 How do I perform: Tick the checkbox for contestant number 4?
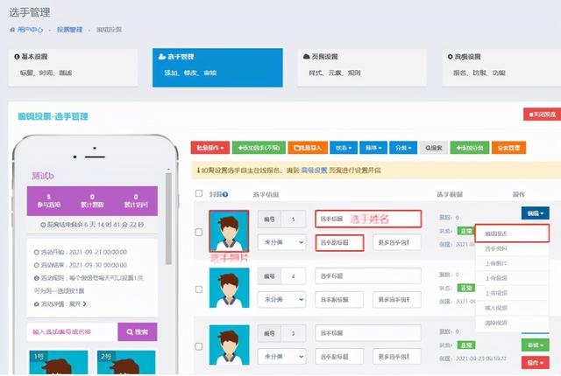[199, 289]
